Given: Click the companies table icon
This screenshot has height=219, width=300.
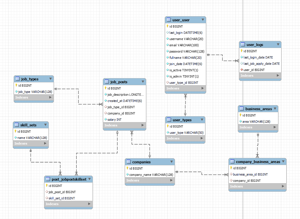Looking at the screenshot, I should pos(129,162).
